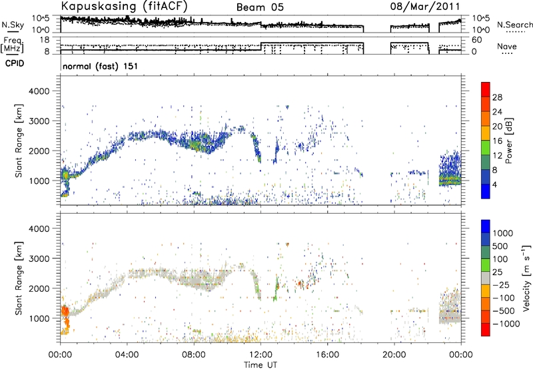Viewport: 533px width, 369px height.
Task: Click the blue top segment of velocity colorbar
Action: [x=486, y=226]
